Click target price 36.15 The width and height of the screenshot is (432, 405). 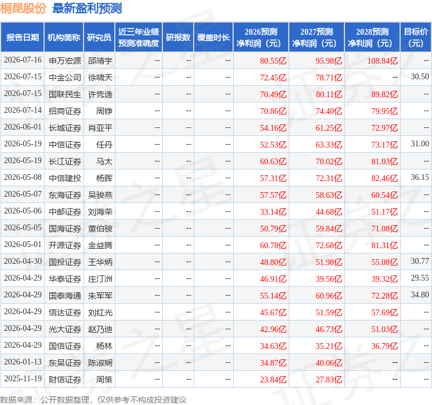point(420,178)
